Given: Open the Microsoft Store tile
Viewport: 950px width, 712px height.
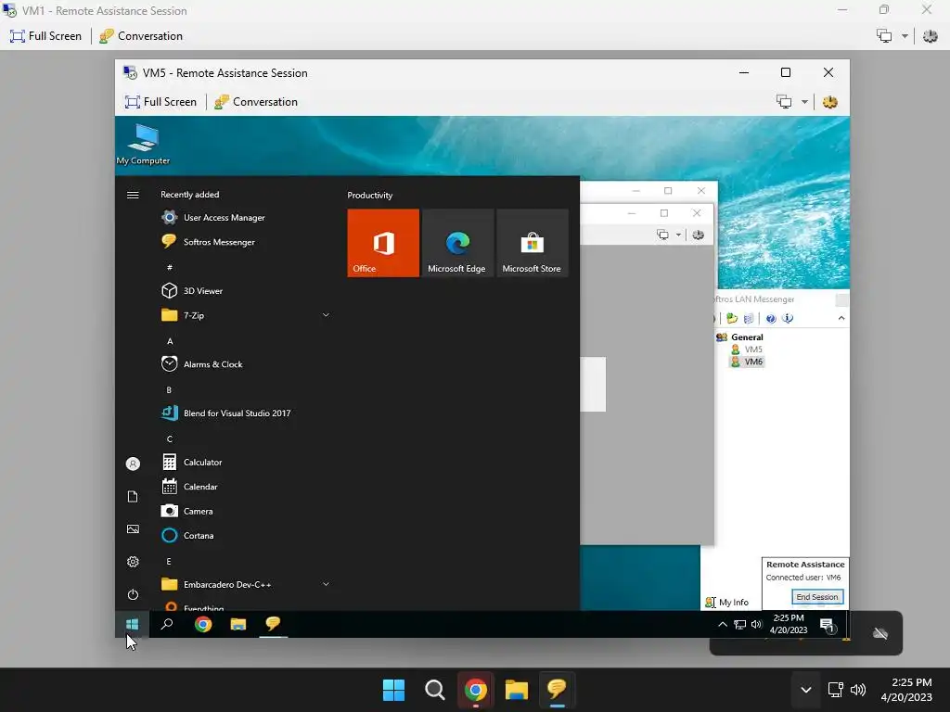Looking at the screenshot, I should pos(532,243).
